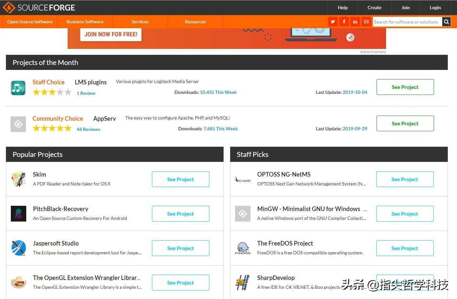Click the LMS plugins music icon
The height and width of the screenshot is (299, 457).
point(18,88)
